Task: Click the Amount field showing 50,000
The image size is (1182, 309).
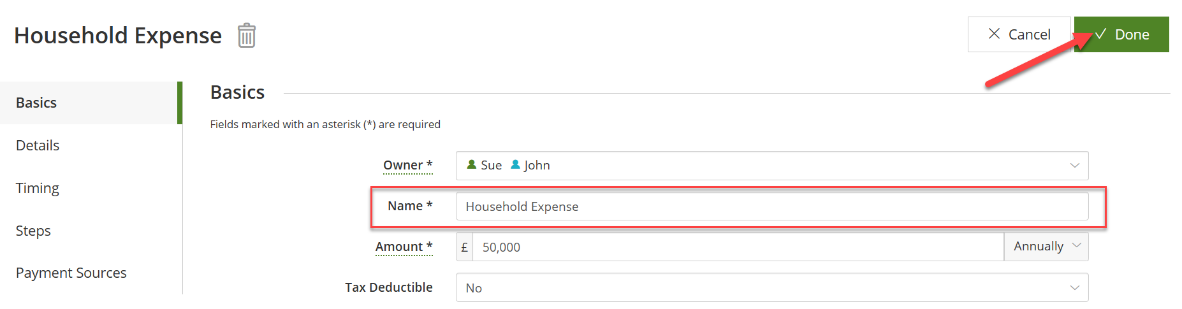Action: (738, 247)
